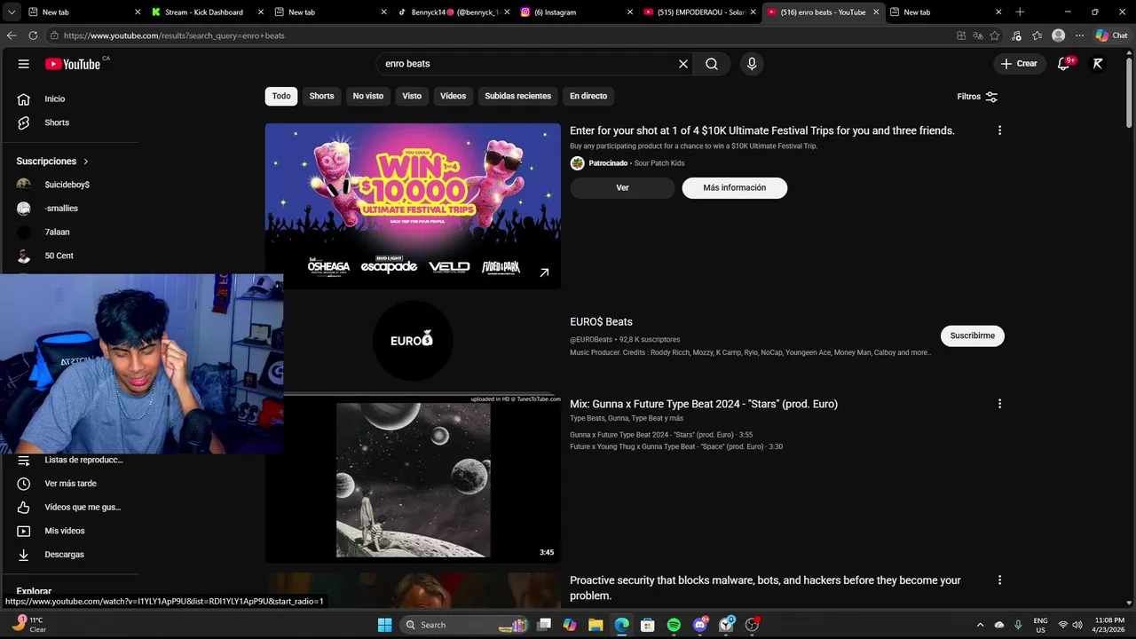Open three-dot menu for Proactive security ad
Viewport: 1136px width, 639px height.
(999, 580)
